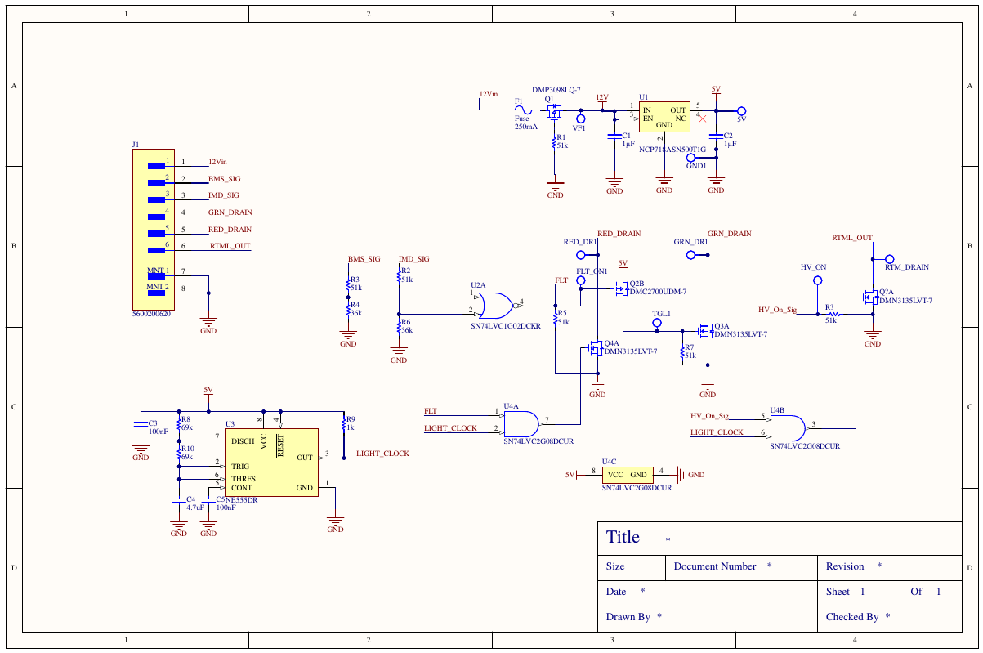Select resistor R6 36k
The width and height of the screenshot is (983, 653).
coord(399,326)
